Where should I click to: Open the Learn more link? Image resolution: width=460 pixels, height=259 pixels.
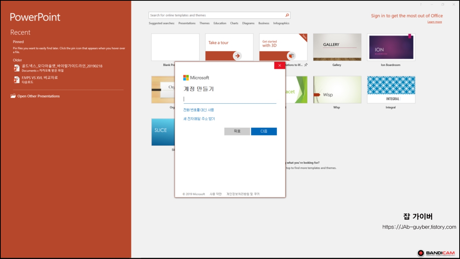point(435,22)
